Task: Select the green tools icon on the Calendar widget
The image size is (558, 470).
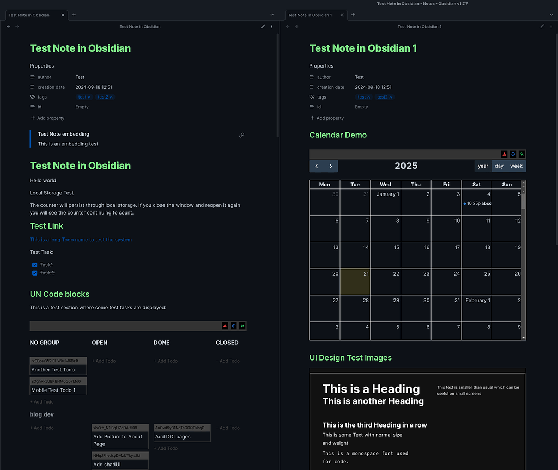Action: [x=521, y=154]
